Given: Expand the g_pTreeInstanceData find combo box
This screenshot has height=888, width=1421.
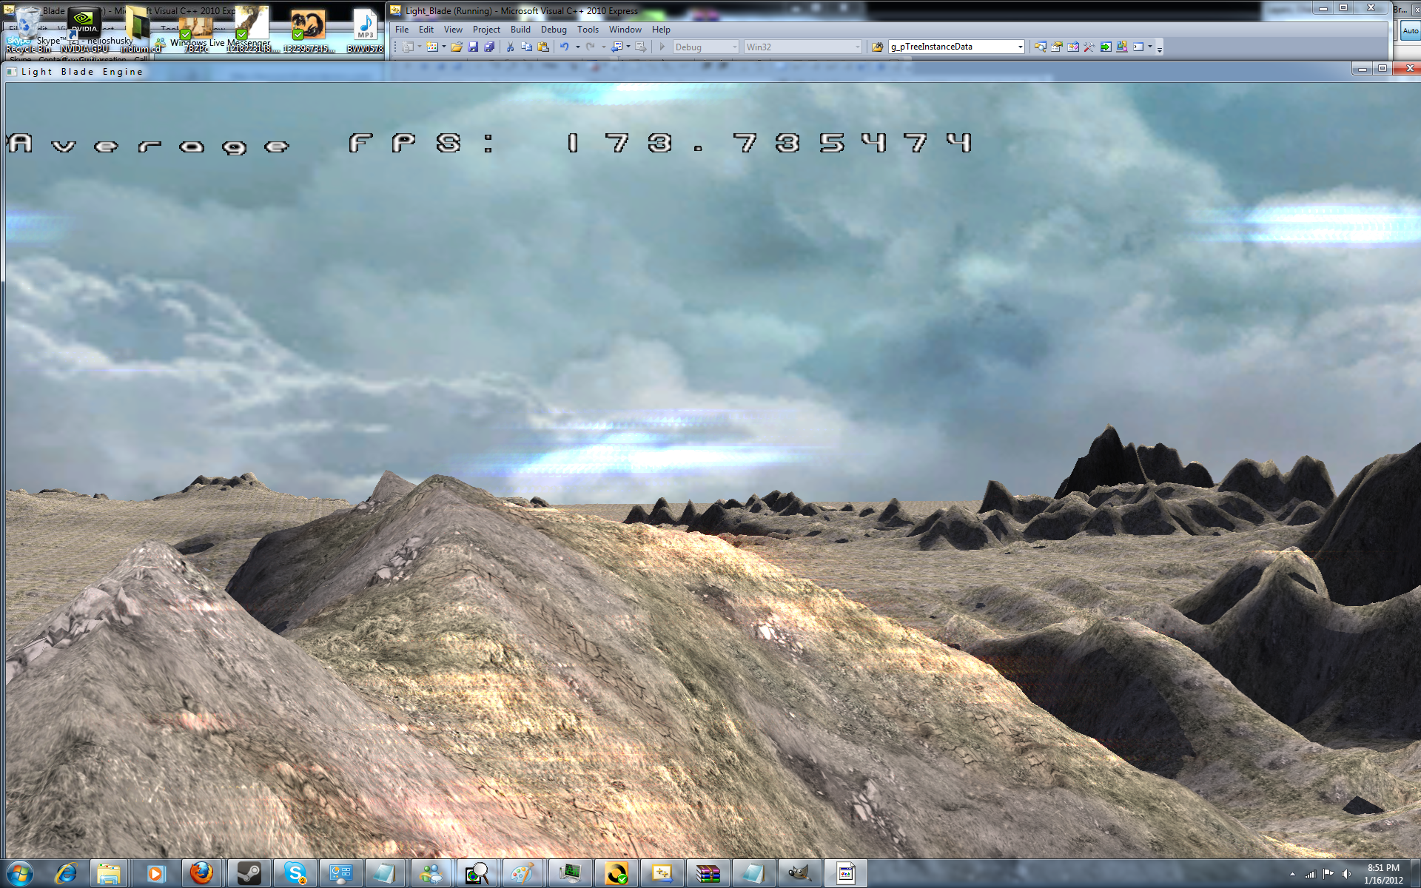Looking at the screenshot, I should [x=1020, y=47].
